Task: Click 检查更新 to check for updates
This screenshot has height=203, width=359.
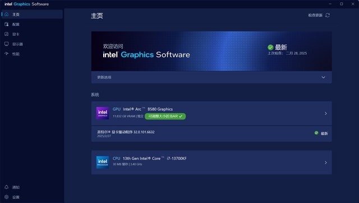Action: (x=315, y=15)
